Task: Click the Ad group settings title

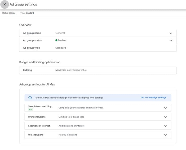Action: click(x=23, y=4)
